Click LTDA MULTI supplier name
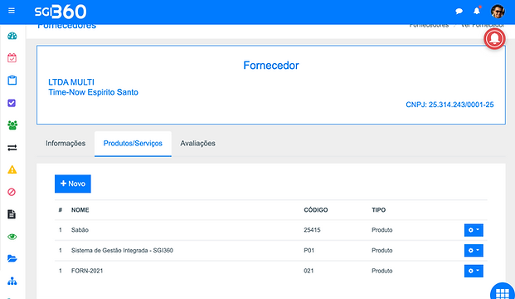This screenshot has width=515, height=299. pos(71,82)
